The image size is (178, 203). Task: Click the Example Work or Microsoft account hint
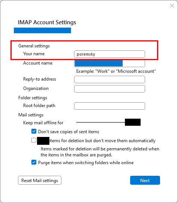116,71
